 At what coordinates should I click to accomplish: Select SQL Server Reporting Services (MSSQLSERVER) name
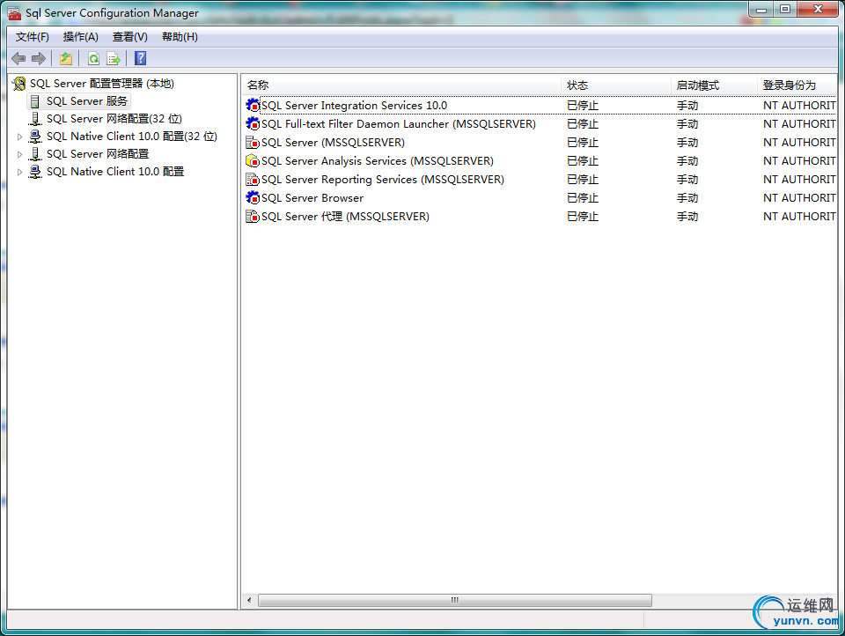click(383, 179)
